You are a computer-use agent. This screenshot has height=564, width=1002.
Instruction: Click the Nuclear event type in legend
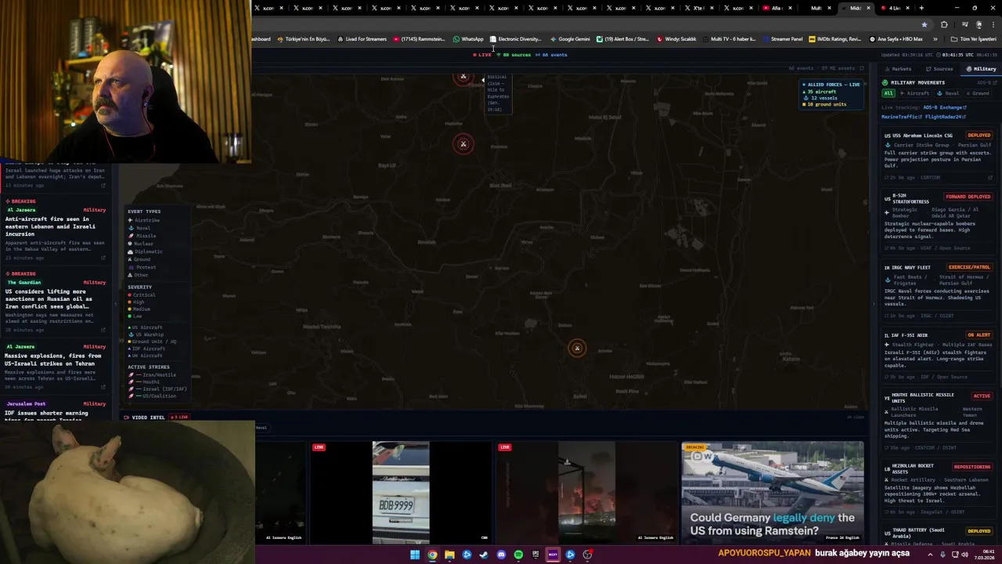(142, 244)
